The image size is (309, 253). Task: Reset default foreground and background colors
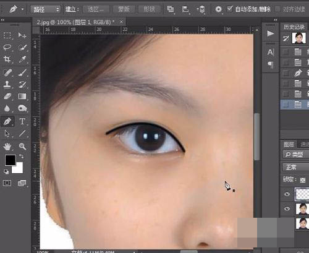[6, 171]
